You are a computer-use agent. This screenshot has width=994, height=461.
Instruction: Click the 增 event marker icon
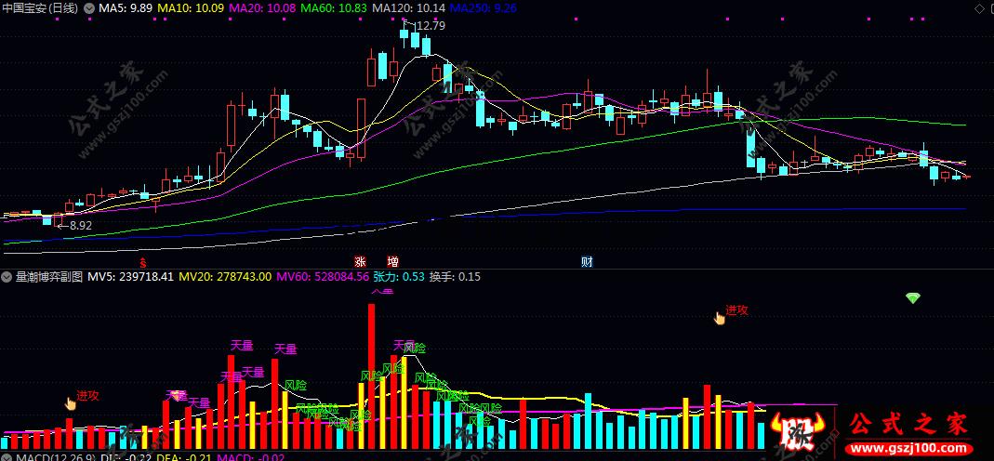tap(393, 261)
